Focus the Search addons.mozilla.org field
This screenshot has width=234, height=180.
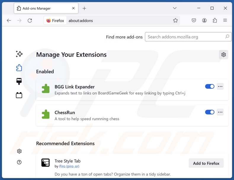185,37
